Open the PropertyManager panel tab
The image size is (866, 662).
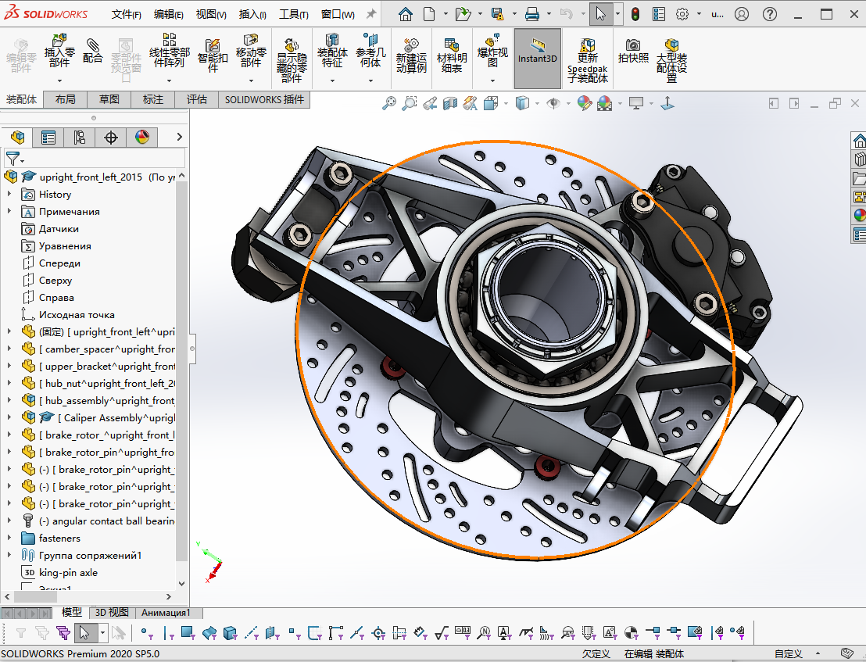(48, 138)
